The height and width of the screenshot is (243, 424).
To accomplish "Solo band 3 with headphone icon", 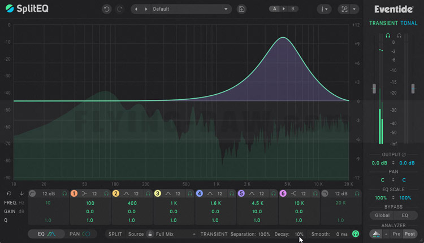I will [190, 193].
